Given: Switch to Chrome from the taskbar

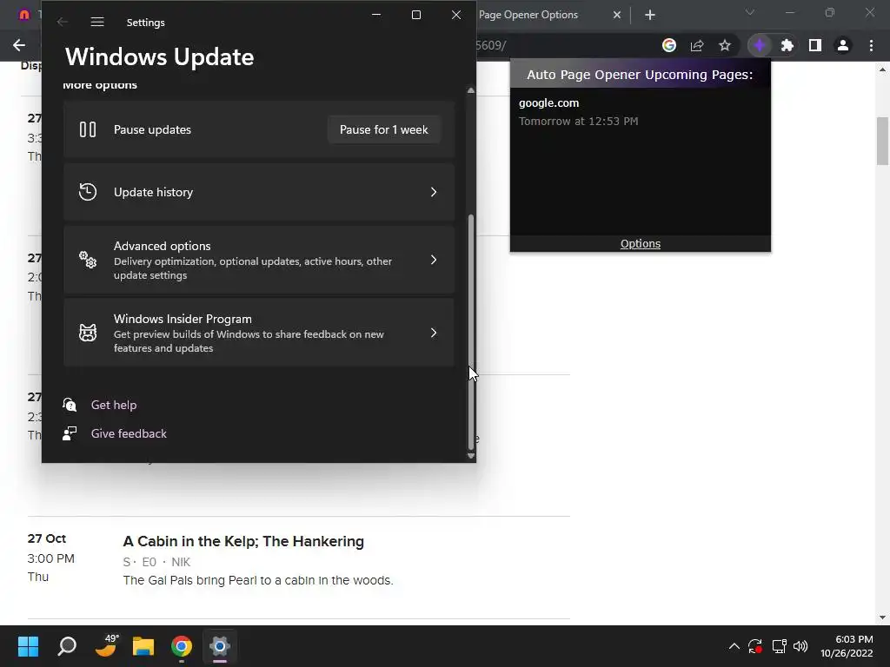Looking at the screenshot, I should pyautogui.click(x=182, y=645).
